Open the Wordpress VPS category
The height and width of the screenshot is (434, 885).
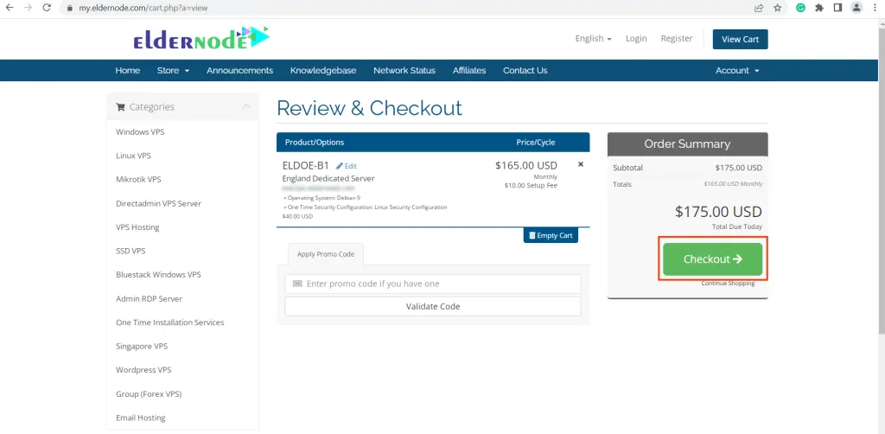point(143,370)
